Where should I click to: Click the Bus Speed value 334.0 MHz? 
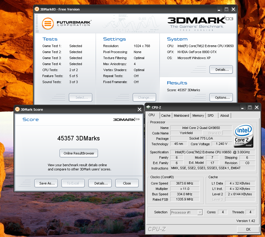[x=185, y=194]
